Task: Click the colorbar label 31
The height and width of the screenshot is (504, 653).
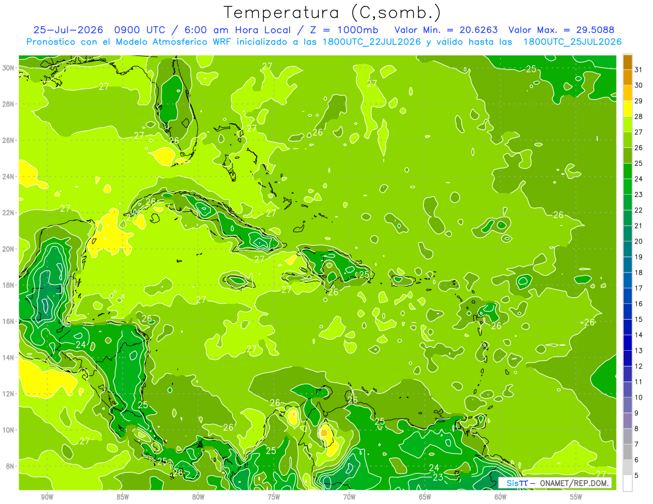Action: tap(638, 70)
